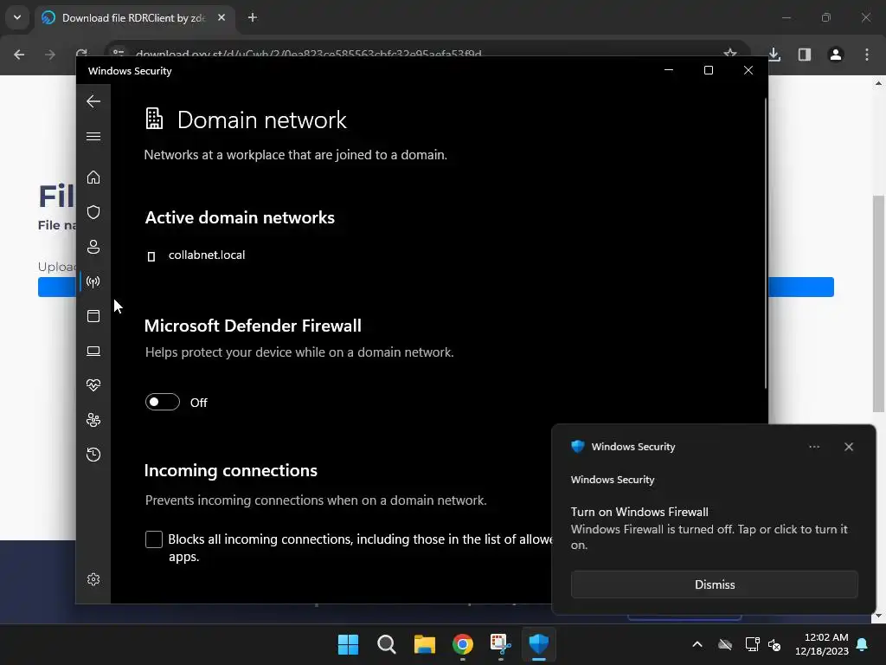The height and width of the screenshot is (665, 886).
Task: Click Chrome address bar URL
Action: (x=309, y=54)
